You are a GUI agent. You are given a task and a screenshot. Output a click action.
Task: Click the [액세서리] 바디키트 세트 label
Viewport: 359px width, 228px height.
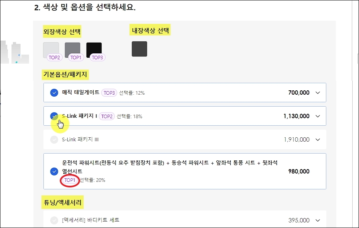pos(91,220)
